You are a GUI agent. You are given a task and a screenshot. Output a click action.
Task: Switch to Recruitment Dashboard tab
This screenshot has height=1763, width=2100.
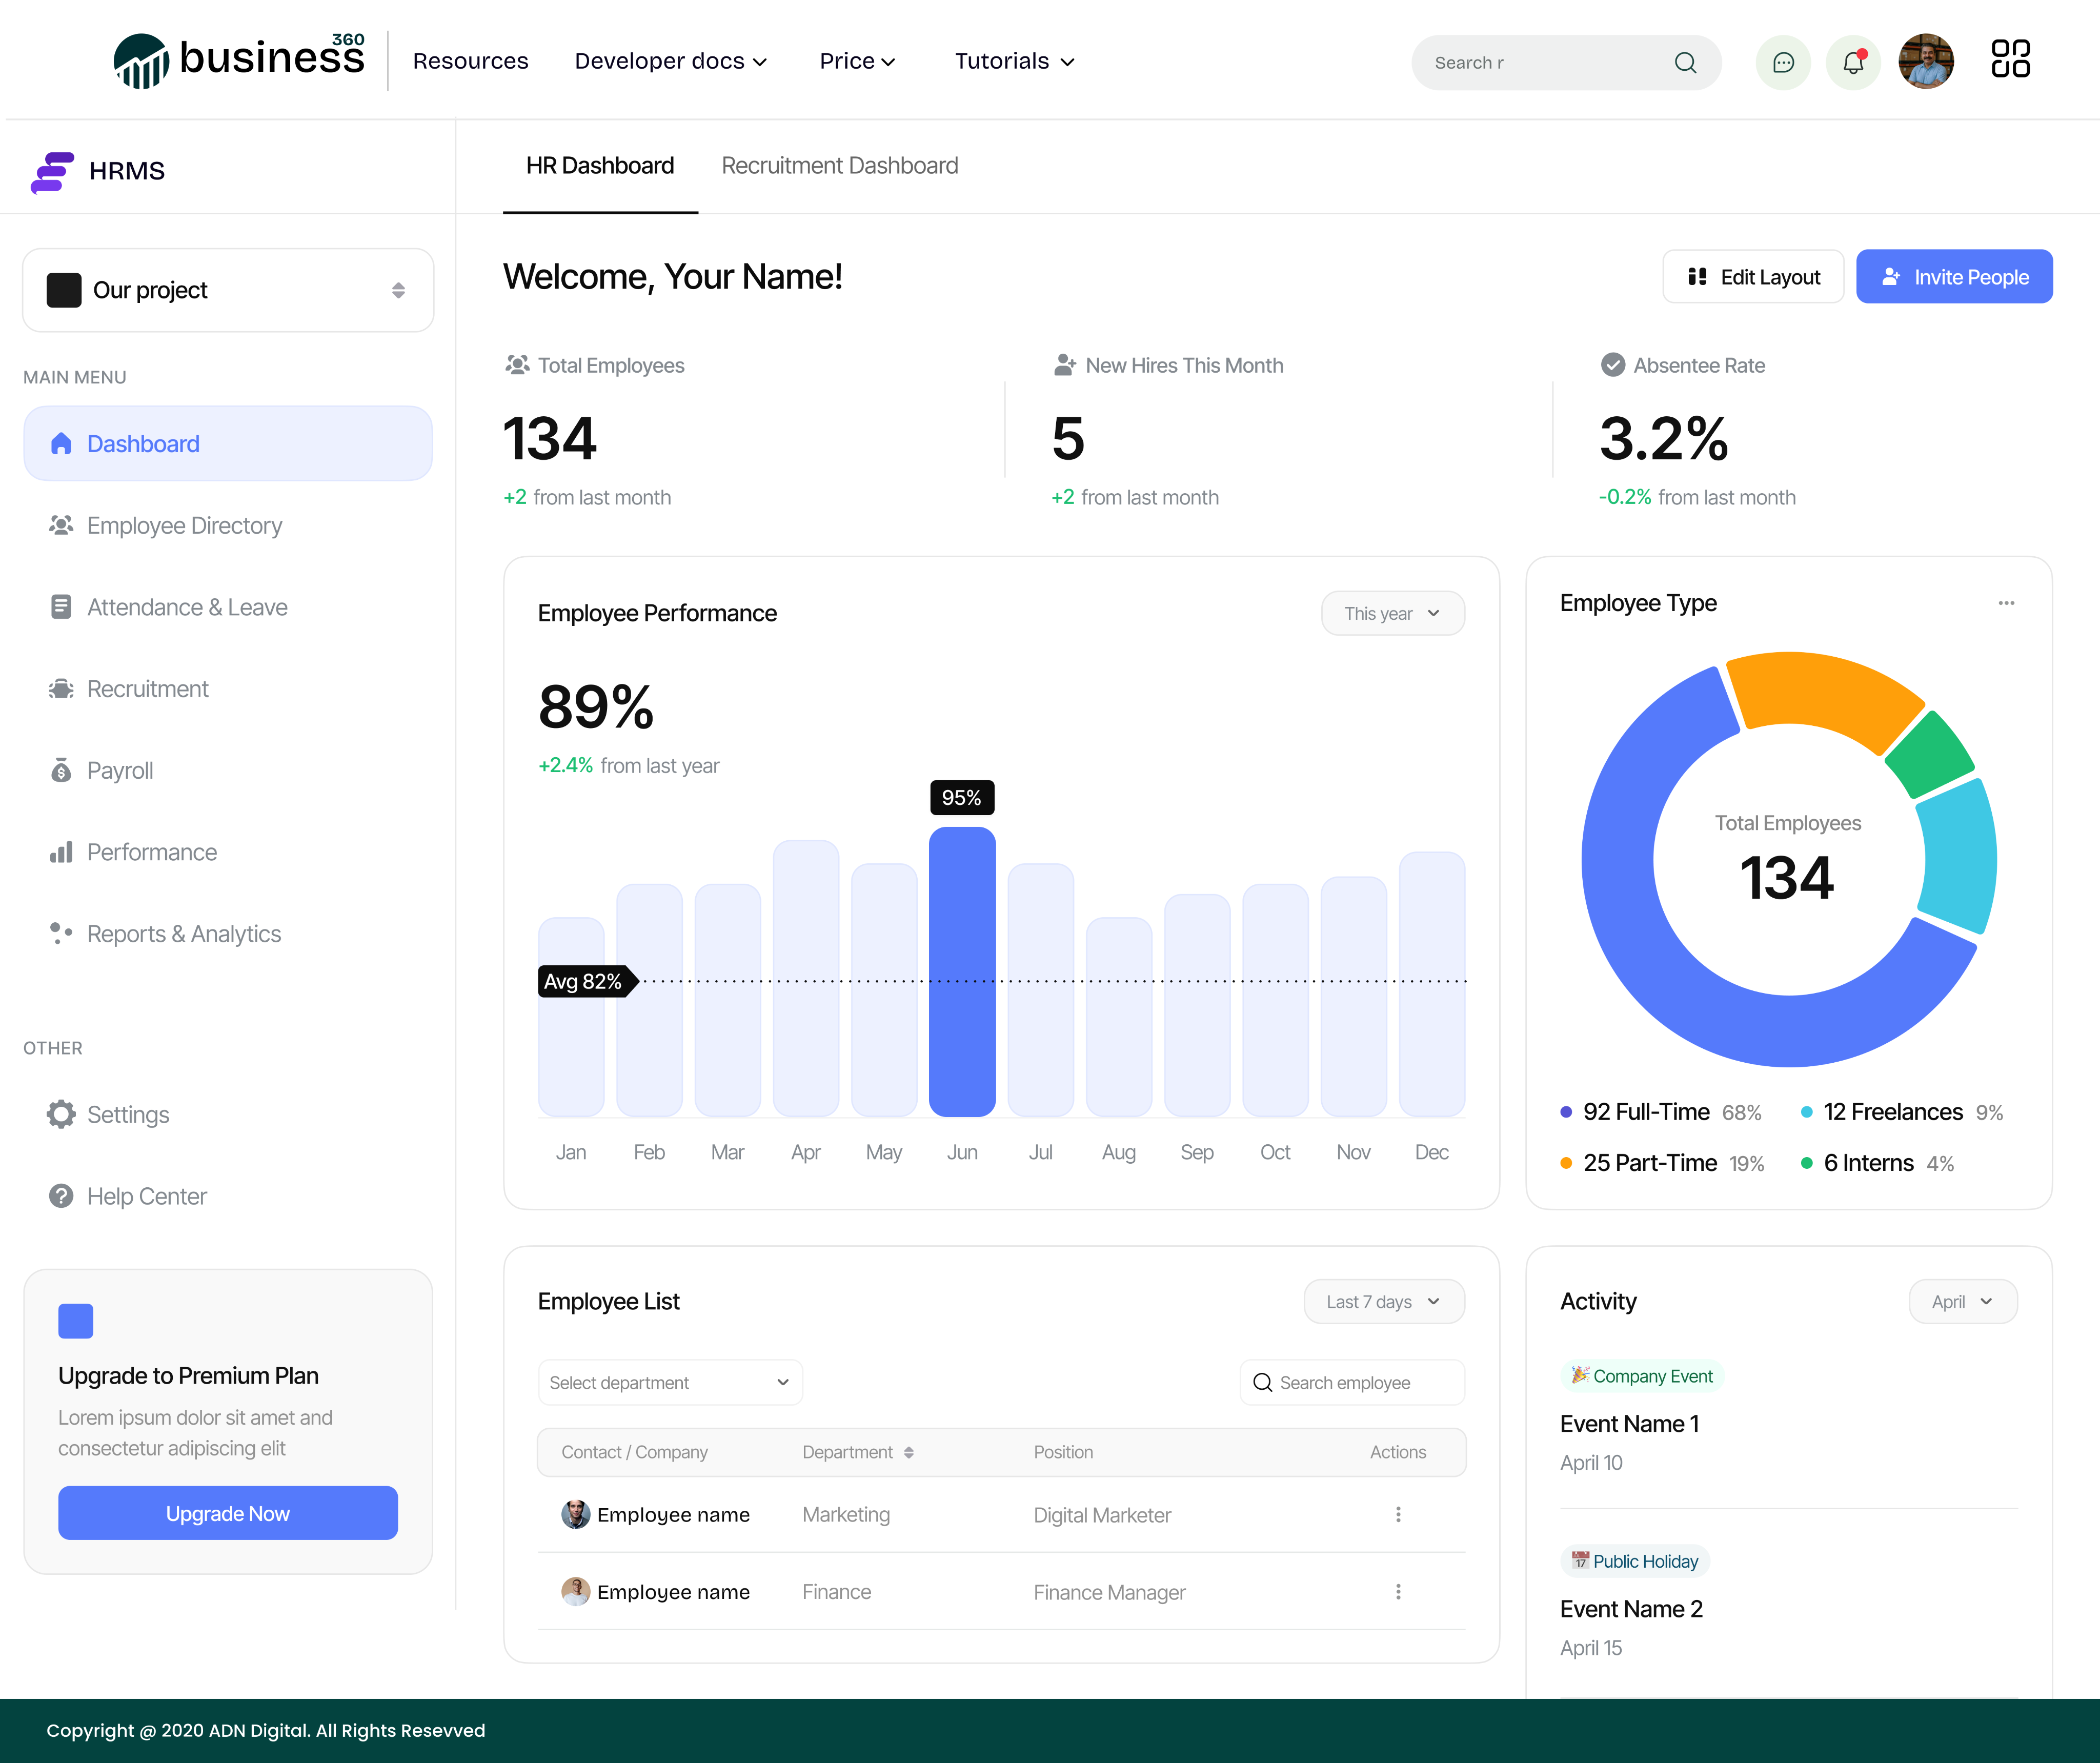pyautogui.click(x=839, y=166)
